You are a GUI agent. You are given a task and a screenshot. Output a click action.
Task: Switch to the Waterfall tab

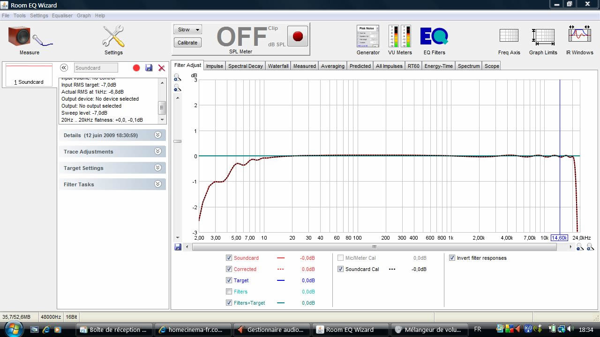pyautogui.click(x=278, y=66)
